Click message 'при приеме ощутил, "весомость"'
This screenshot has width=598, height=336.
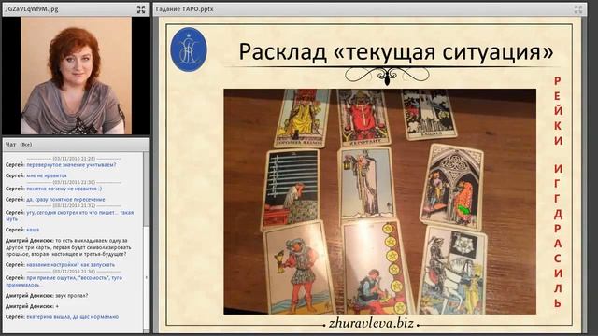click(x=64, y=281)
